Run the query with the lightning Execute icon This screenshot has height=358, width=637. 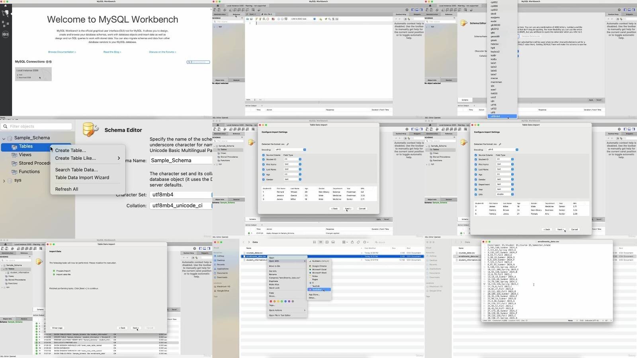tap(257, 19)
